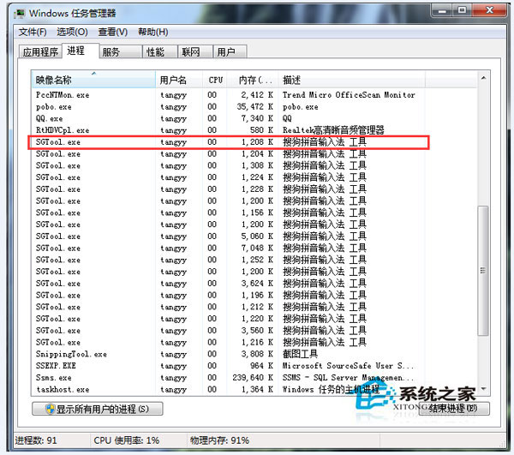
Task: Select the RtHDVCpl.exe process
Action: pos(229,130)
